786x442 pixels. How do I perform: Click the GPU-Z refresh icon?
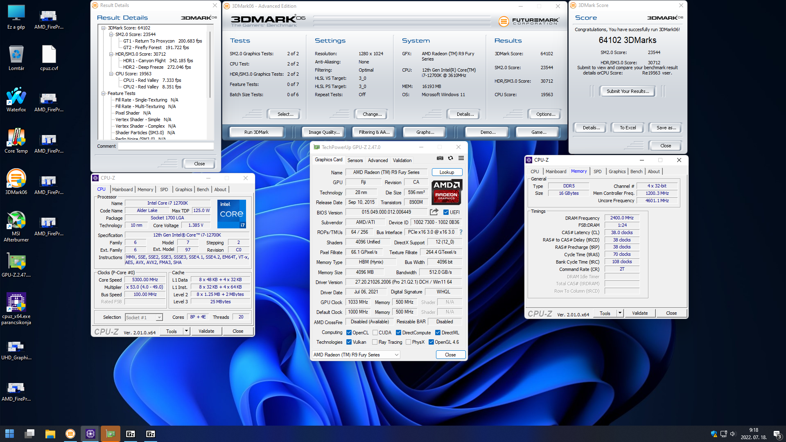click(x=450, y=158)
